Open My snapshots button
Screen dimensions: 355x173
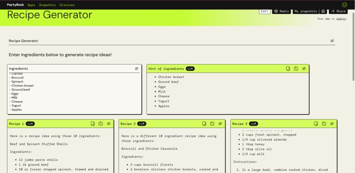pos(306,11)
